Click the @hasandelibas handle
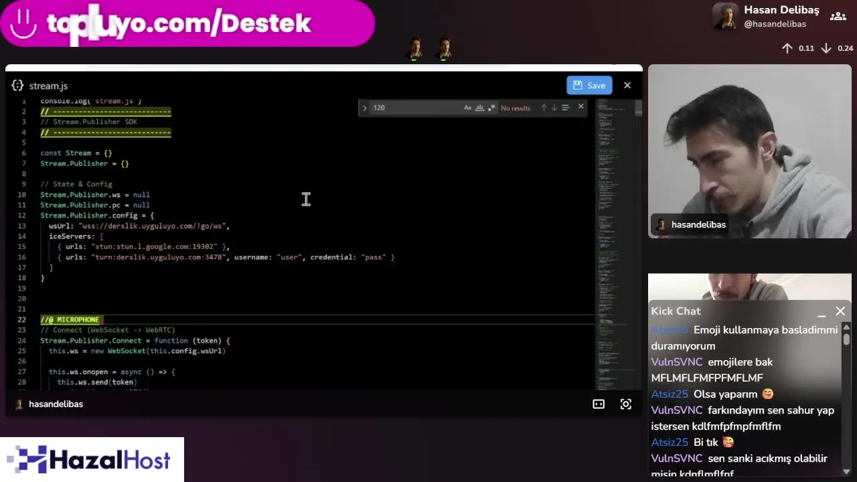 tap(775, 24)
